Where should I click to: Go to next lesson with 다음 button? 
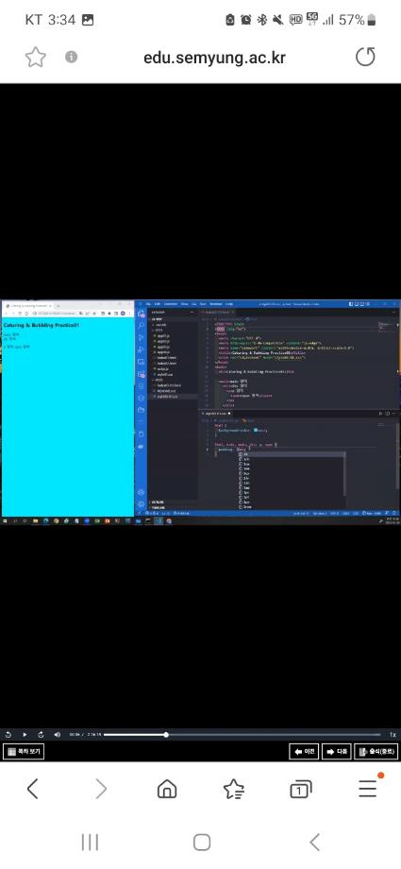(x=337, y=752)
